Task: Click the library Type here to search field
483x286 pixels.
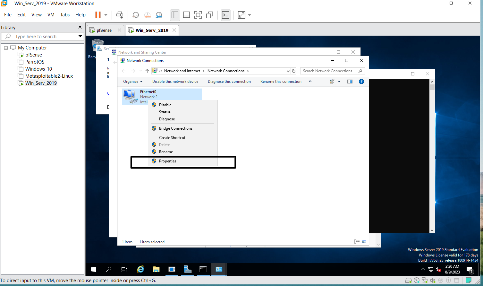Action: point(42,36)
